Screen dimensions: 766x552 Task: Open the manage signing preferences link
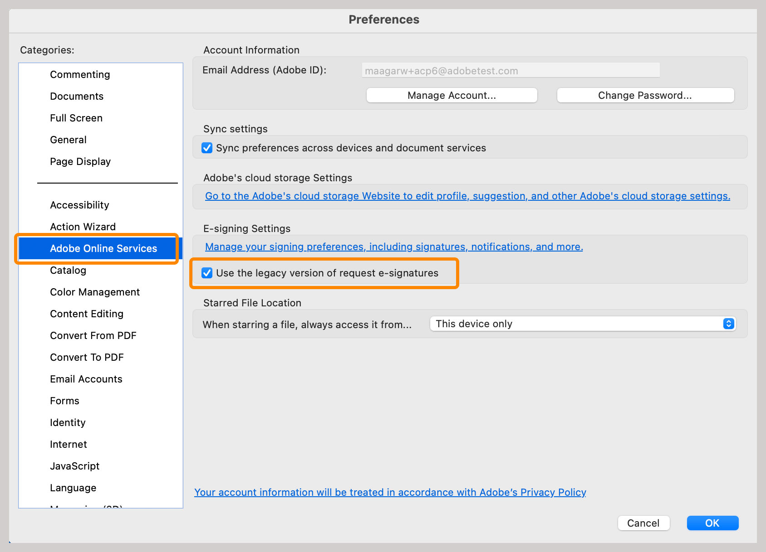coord(394,247)
